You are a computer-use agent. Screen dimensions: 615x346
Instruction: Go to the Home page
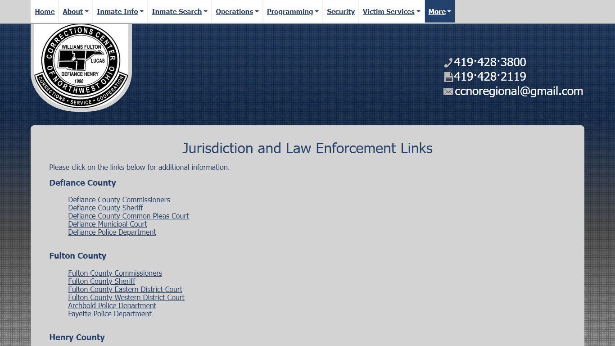[x=45, y=12]
